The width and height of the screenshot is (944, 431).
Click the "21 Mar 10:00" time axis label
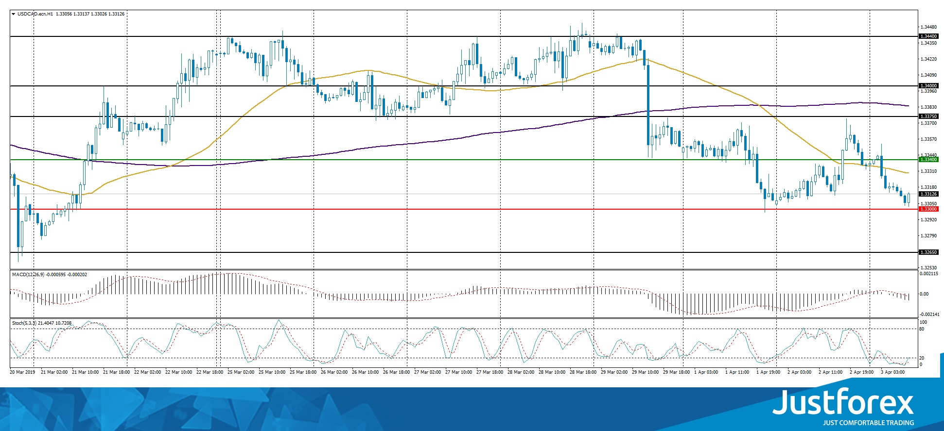click(x=86, y=372)
